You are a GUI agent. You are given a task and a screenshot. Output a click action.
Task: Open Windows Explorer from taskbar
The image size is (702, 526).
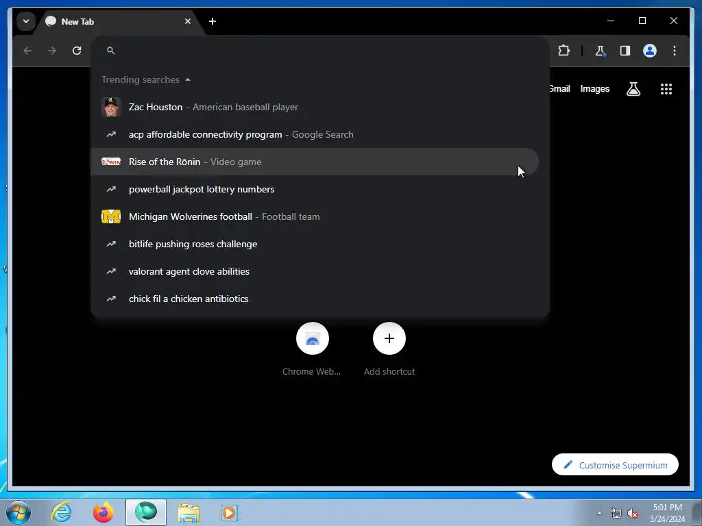pyautogui.click(x=189, y=512)
